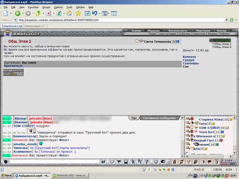Open the Favorites menu

33,7
